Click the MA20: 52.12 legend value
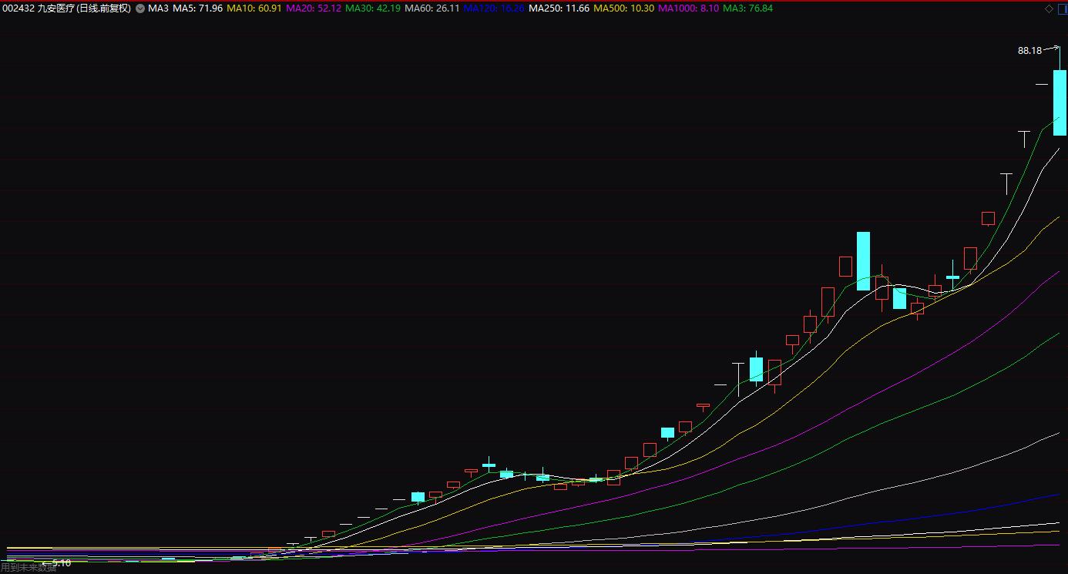1068x574 pixels. point(314,8)
